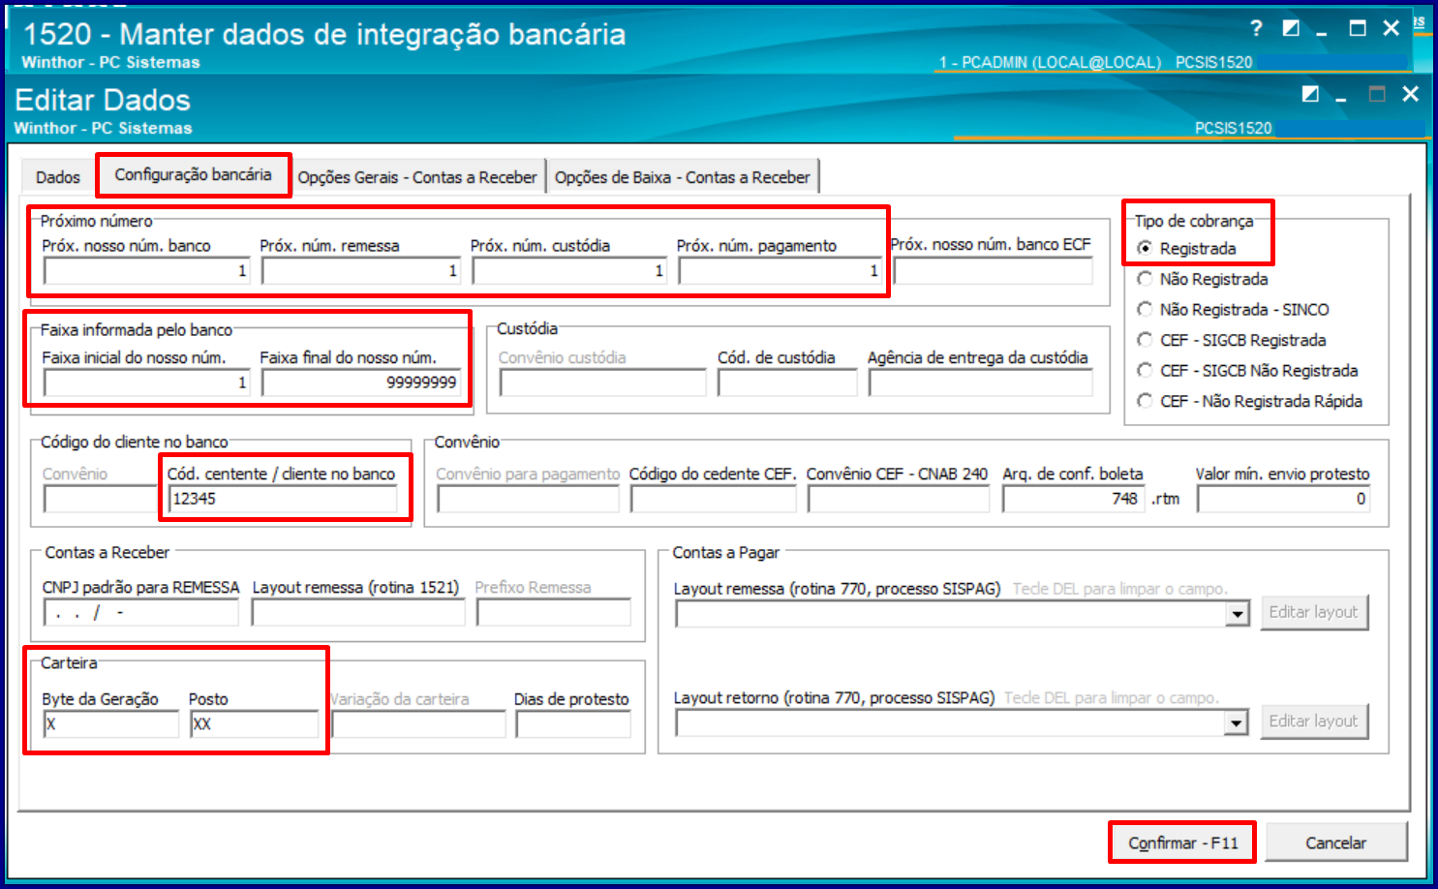Open Opções Gerais - Contas a Receber tab

pyautogui.click(x=417, y=177)
